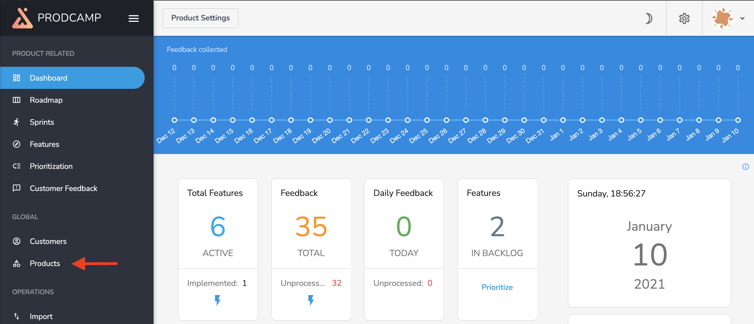The height and width of the screenshot is (324, 754).
Task: Click the Customer Feedback speech icon
Action: [17, 188]
